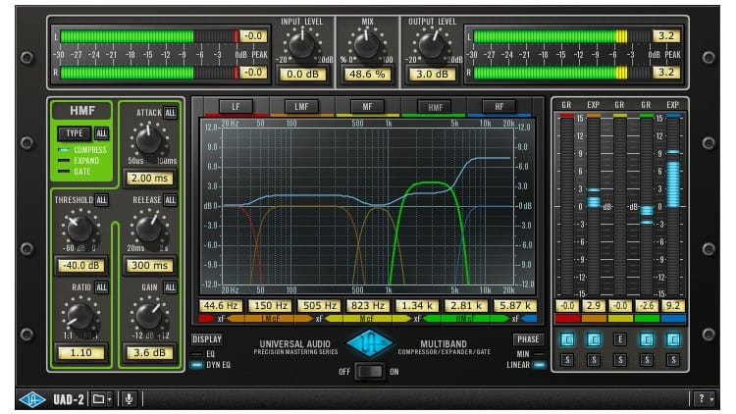
Task: Click the ALL button next to ATTACK
Action: click(170, 113)
